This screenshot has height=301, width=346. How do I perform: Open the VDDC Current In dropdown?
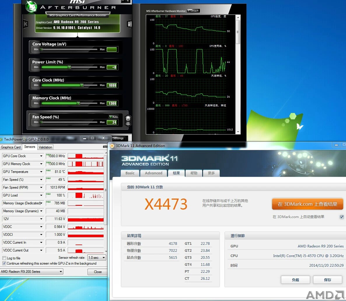pos(41,242)
